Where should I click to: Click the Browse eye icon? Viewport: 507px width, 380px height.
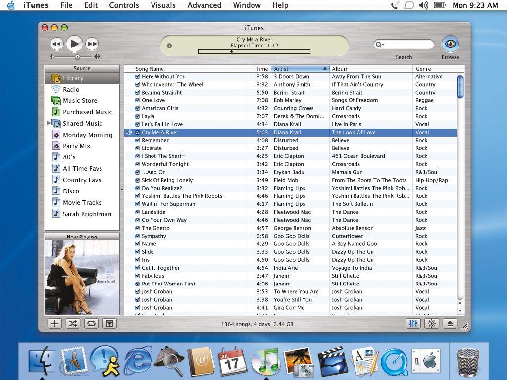tap(450, 44)
